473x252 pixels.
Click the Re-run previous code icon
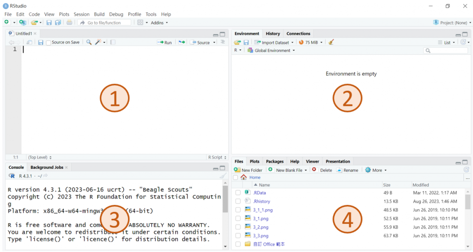(x=182, y=42)
